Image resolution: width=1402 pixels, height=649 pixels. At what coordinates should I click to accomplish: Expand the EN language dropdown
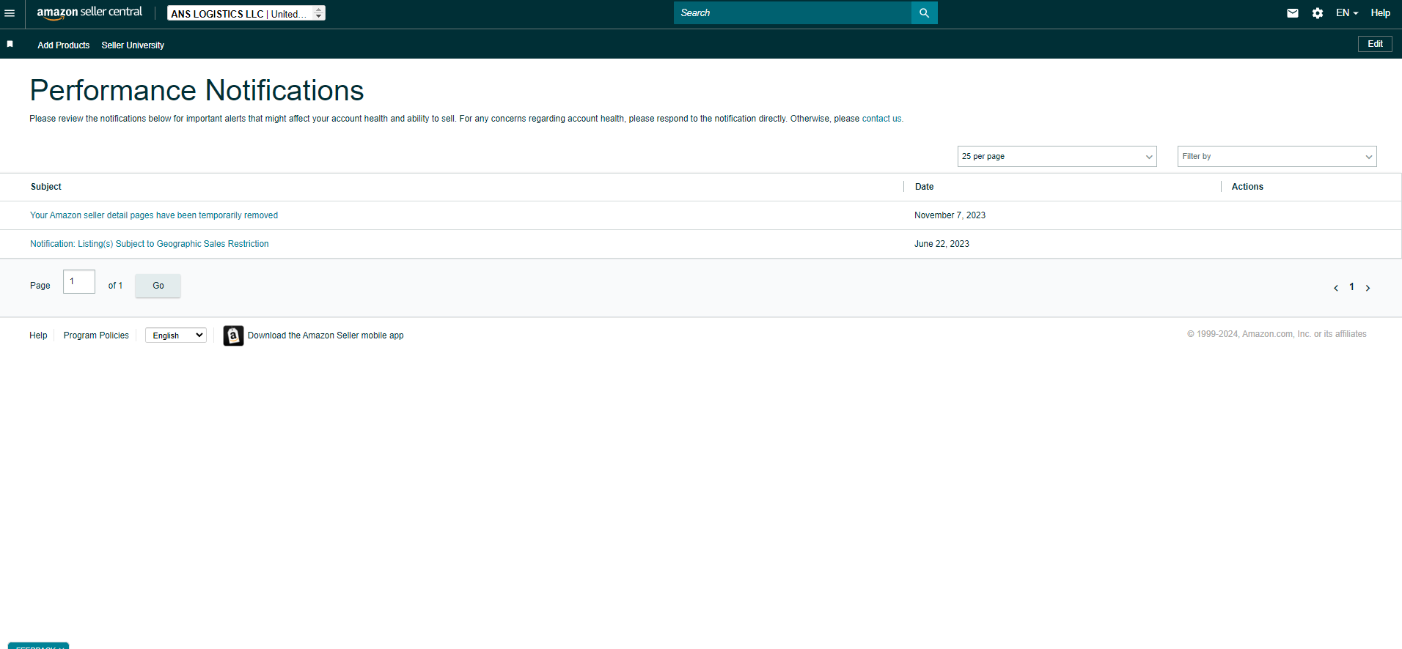[x=1347, y=13]
